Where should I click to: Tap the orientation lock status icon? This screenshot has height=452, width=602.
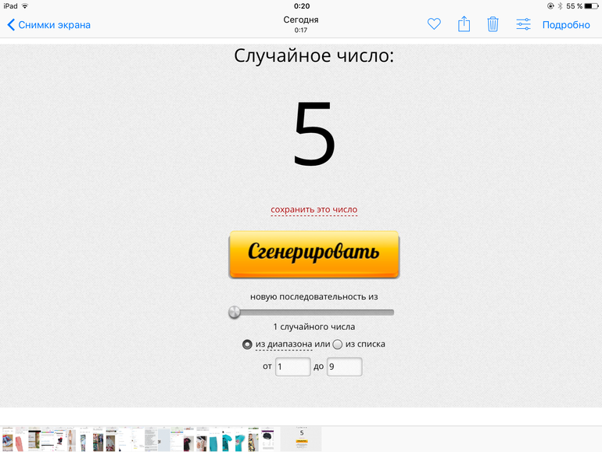(550, 6)
